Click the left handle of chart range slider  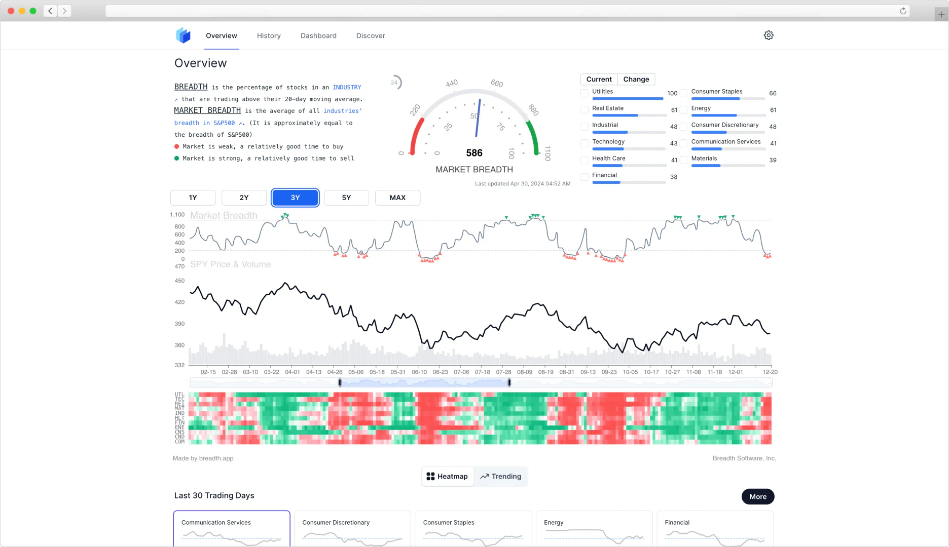tap(340, 383)
